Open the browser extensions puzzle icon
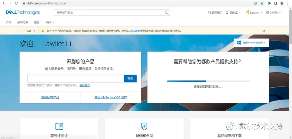Screen dimensions: 292x139 (x=269, y=3)
